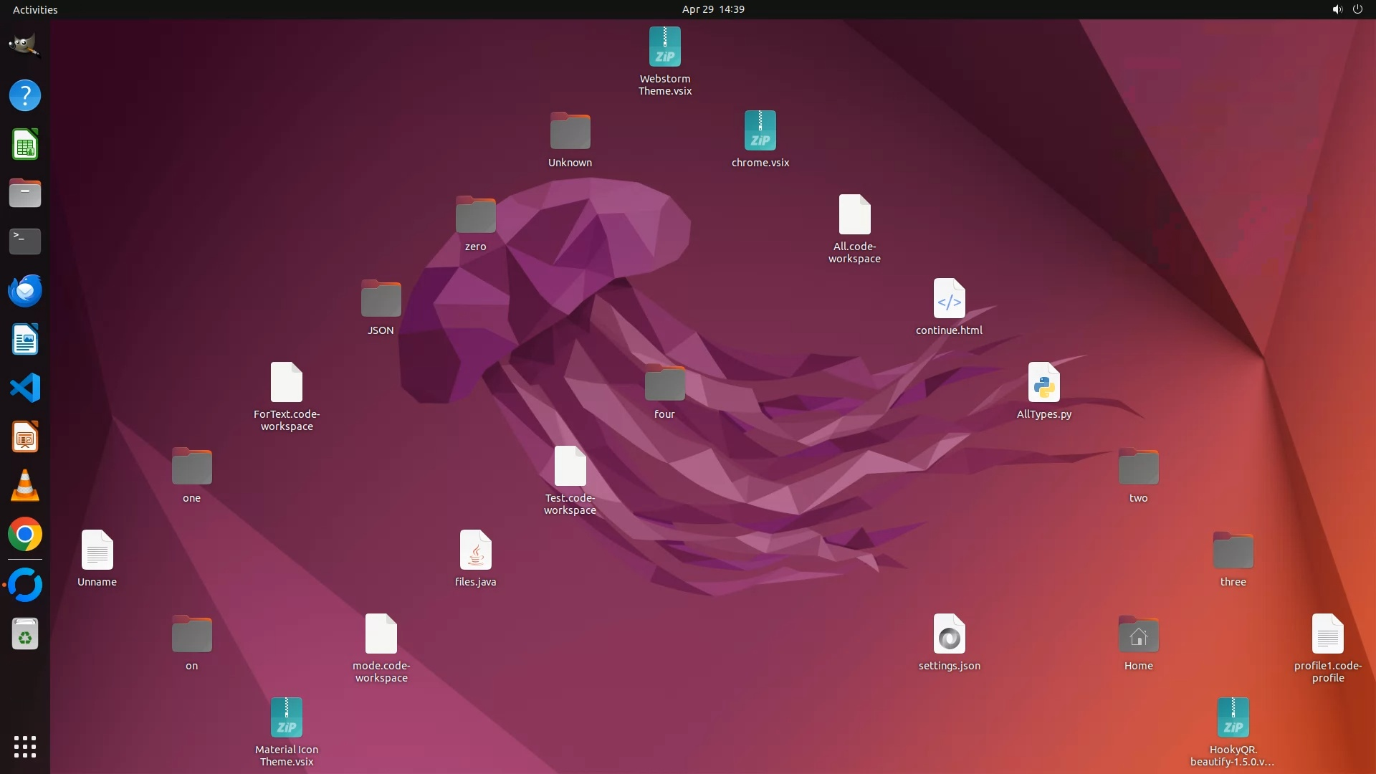Open Thunderbird mail in the dock
The image size is (1376, 774).
coord(25,291)
